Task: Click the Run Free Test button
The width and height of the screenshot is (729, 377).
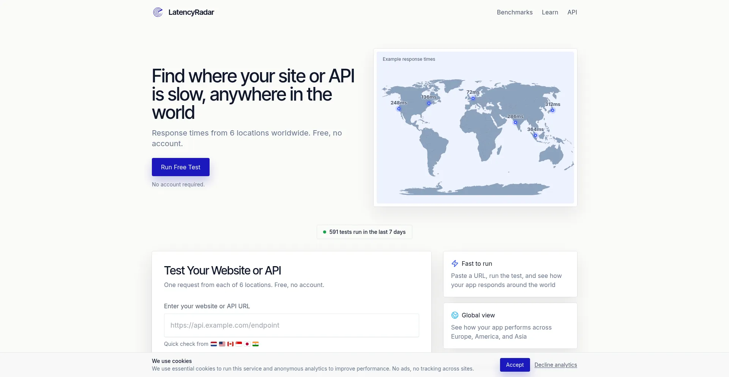Action: [181, 167]
